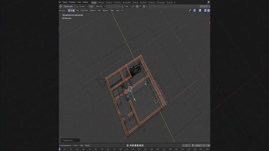Screen dimensions: 269x151
Task: Switch to the Compositing workspace tab
Action: (x=161, y=3)
